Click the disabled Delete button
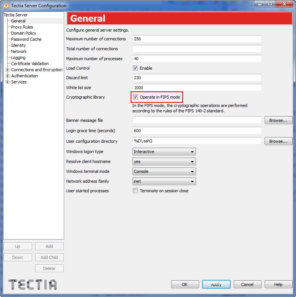This screenshot has width=296, height=297. (x=49, y=268)
